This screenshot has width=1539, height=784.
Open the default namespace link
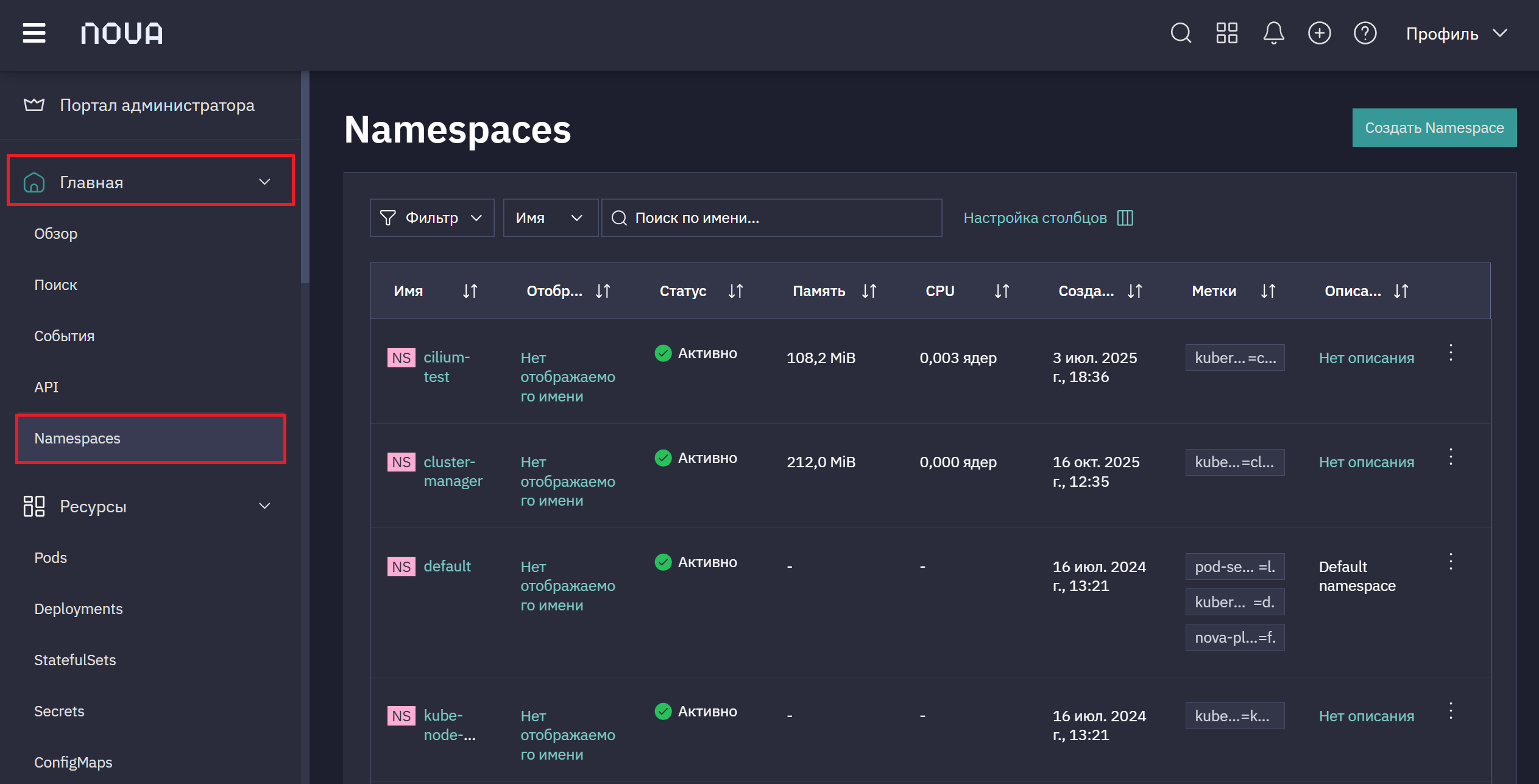click(x=447, y=567)
